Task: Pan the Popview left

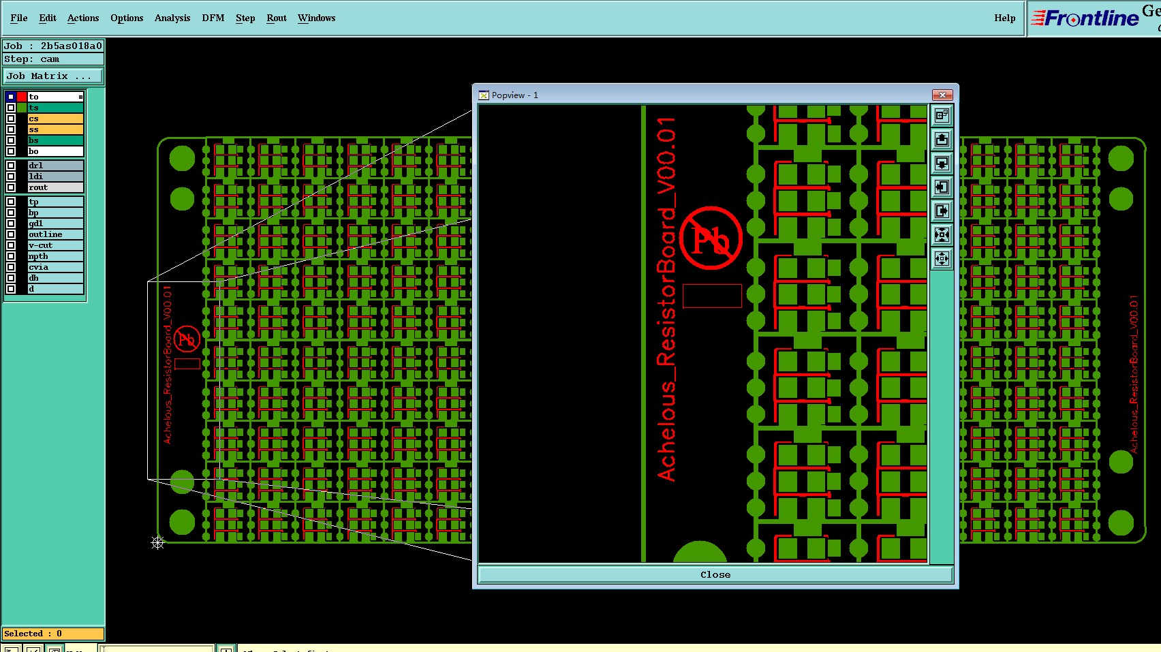Action: coord(942,187)
